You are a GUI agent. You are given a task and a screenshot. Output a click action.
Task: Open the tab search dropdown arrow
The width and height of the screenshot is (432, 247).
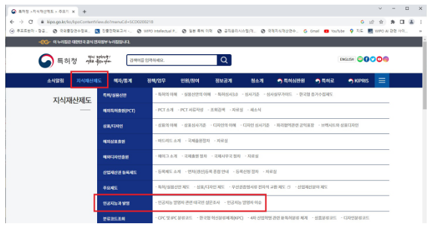tap(380, 9)
